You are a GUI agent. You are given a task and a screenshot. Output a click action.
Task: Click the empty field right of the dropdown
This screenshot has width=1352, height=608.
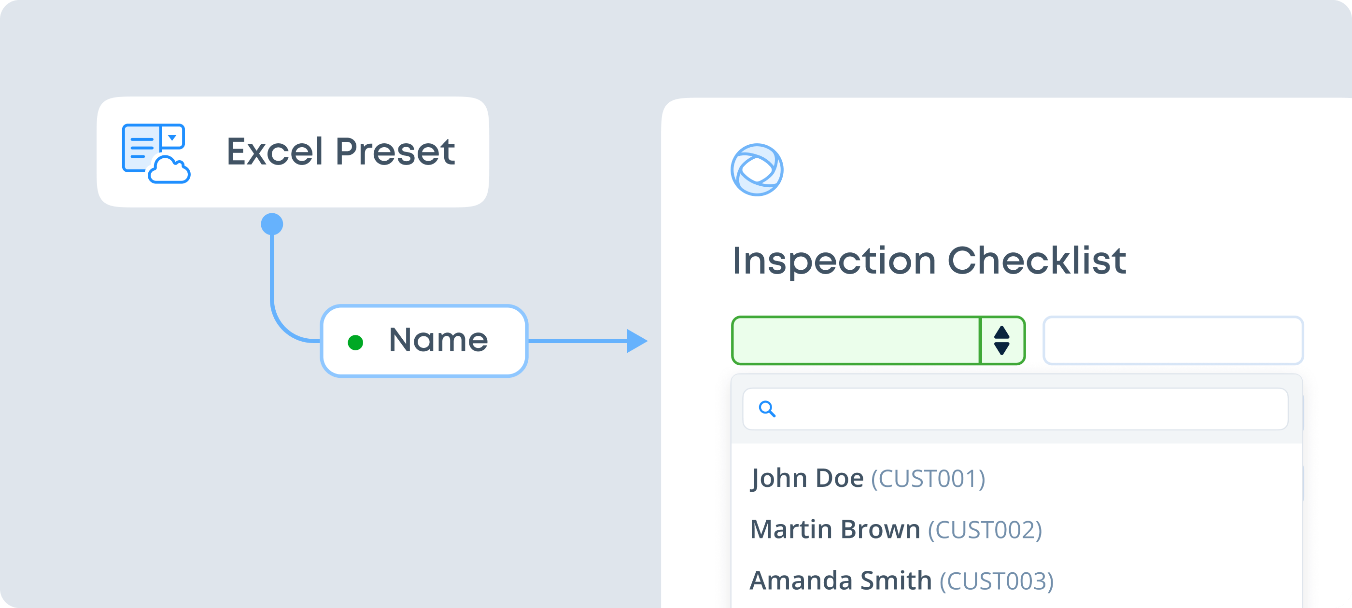(x=1172, y=341)
